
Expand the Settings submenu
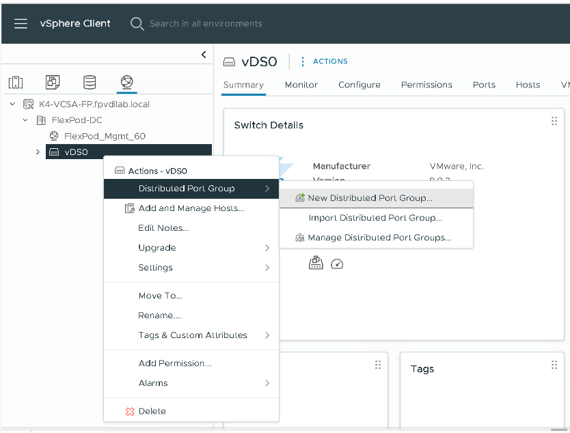click(191, 267)
